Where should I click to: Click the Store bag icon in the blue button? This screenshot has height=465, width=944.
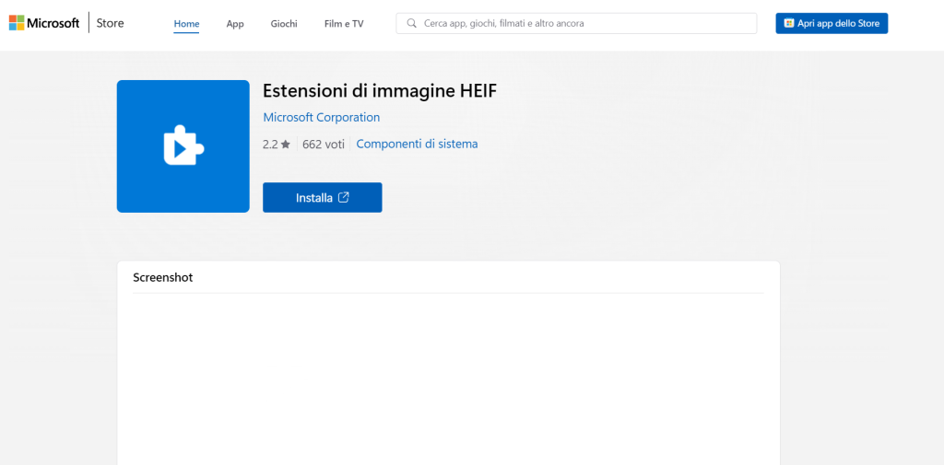[789, 23]
